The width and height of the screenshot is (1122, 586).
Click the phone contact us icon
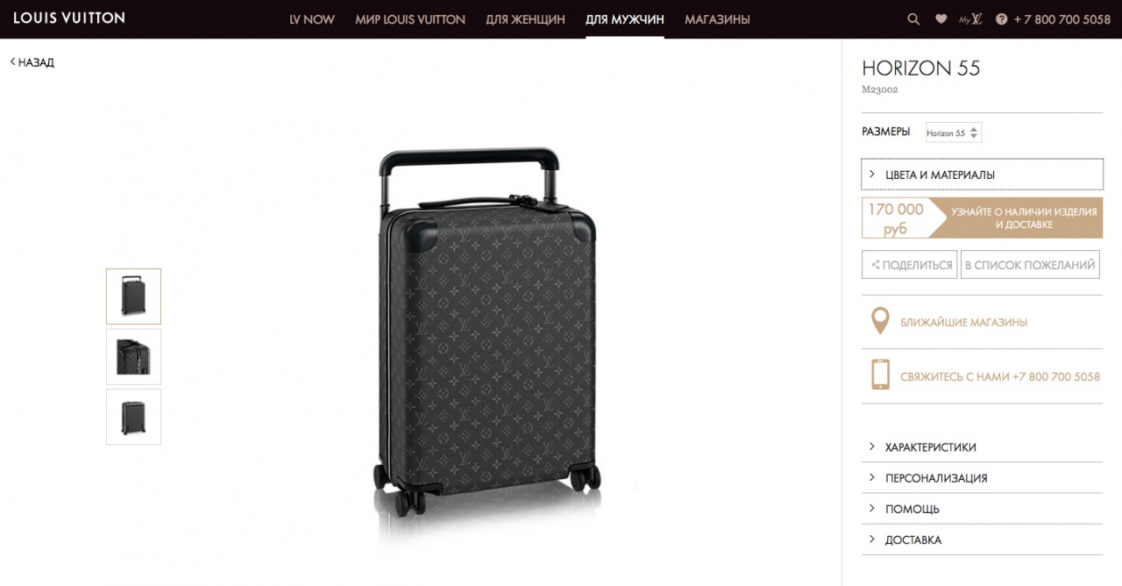pyautogui.click(x=880, y=375)
